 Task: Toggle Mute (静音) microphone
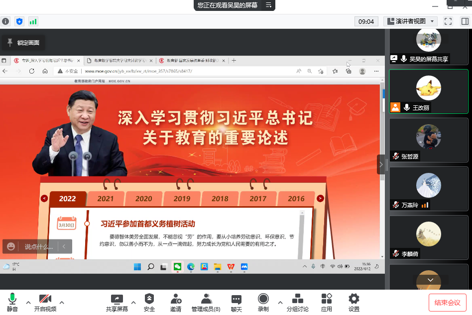pyautogui.click(x=12, y=299)
